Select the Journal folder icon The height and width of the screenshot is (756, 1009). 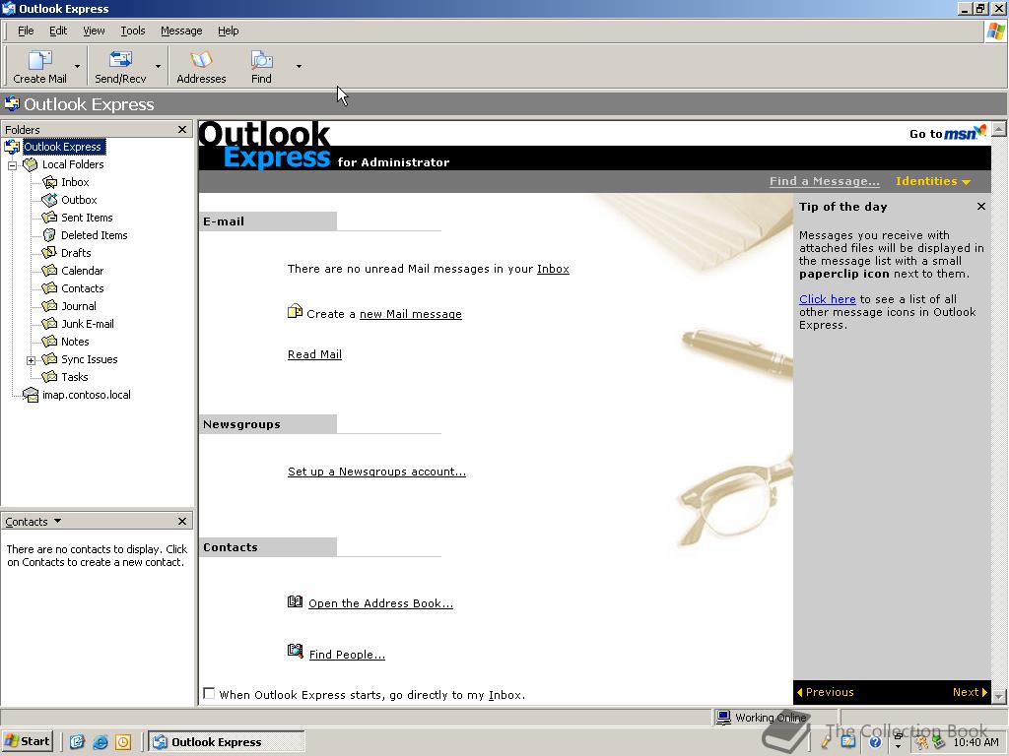(x=49, y=306)
